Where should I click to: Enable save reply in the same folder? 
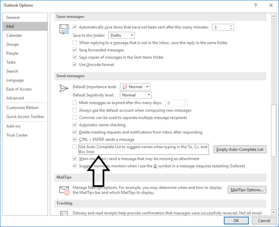pos(75,43)
